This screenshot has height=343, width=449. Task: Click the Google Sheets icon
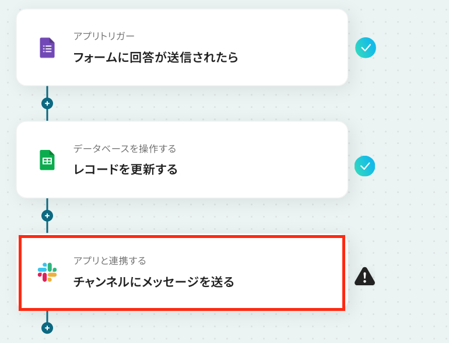pos(47,160)
